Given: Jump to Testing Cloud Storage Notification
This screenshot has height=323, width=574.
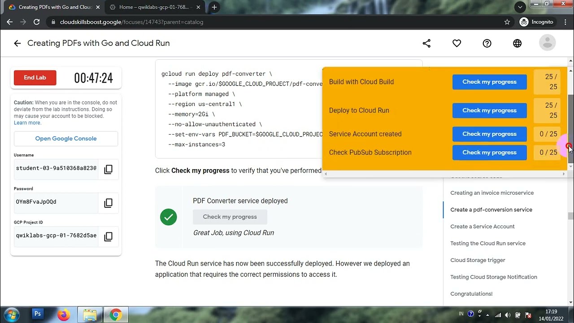Looking at the screenshot, I should coord(494,277).
